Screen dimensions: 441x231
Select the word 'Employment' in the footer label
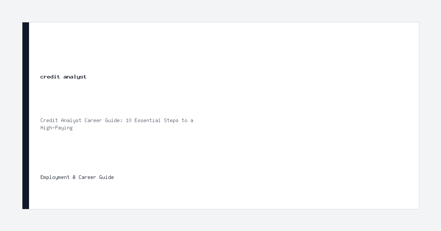[55, 177]
